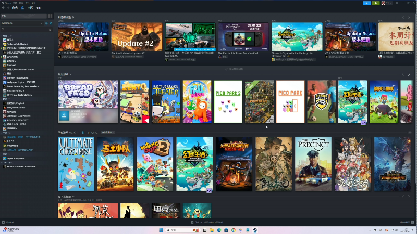Image resolution: width=417 pixels, height=234 pixels.
Task: Open The Precinct cover in all games
Action: point(313,164)
